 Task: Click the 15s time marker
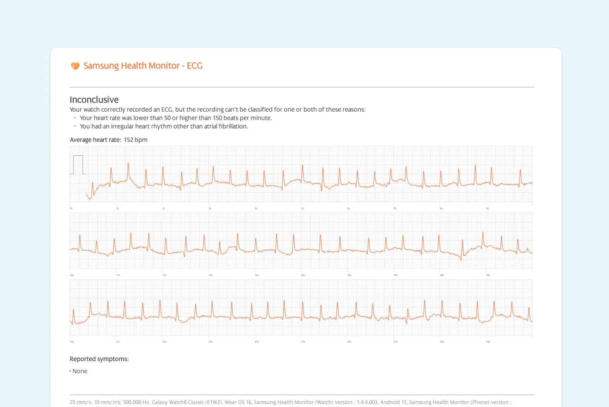303,275
